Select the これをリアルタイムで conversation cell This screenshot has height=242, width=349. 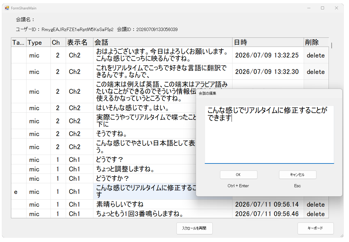[x=163, y=72]
